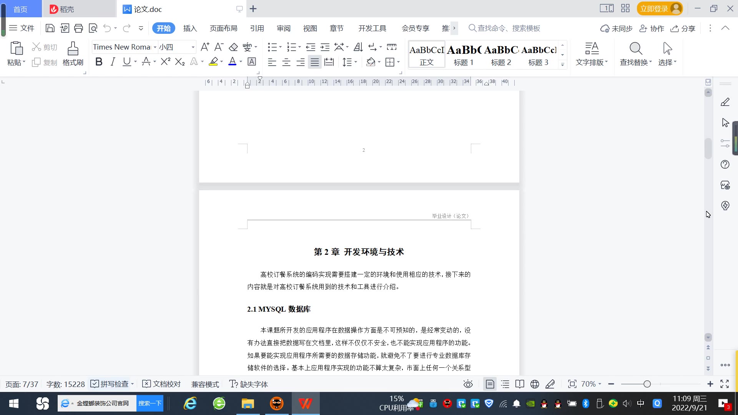Expand bullet list style dropdown
738x415 pixels.
(x=280, y=47)
